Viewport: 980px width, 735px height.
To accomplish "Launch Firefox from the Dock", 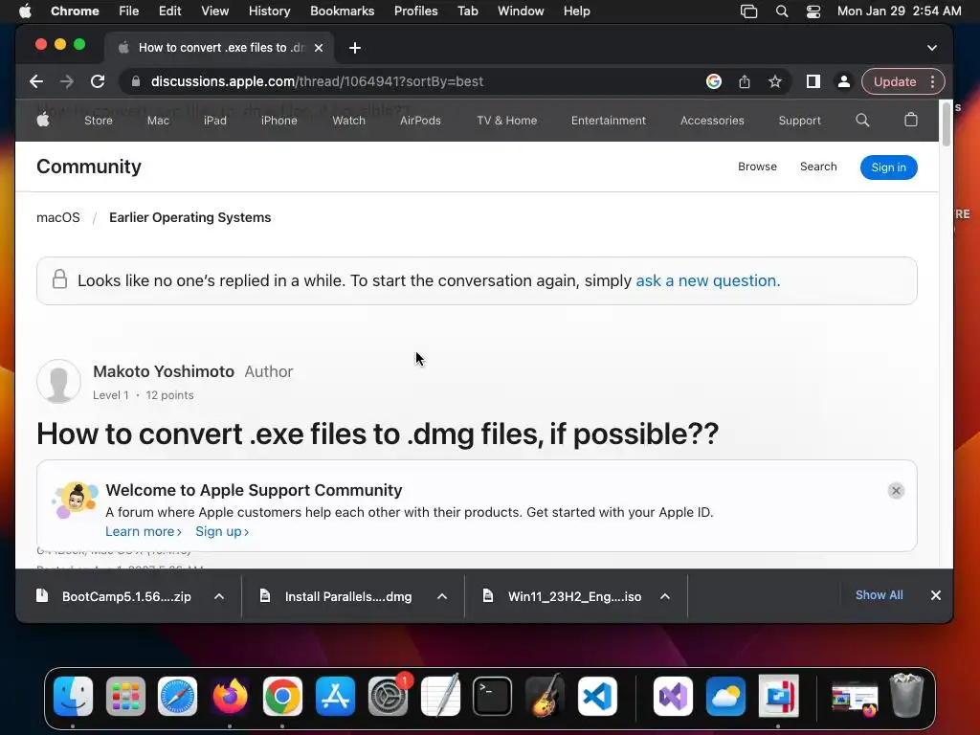I will (x=230, y=697).
